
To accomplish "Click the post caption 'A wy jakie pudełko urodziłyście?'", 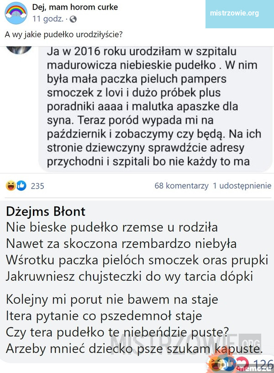I will 63,35.
